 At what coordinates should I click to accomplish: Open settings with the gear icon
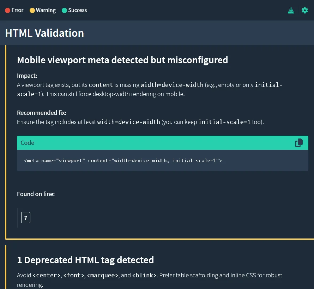pos(305,10)
